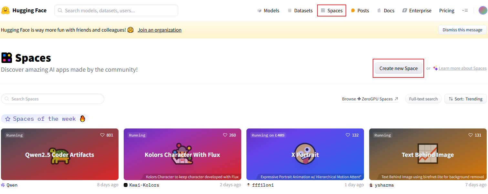This screenshot has width=488, height=194.
Task: Click Hugging Face brand name text
Action: [29, 10]
